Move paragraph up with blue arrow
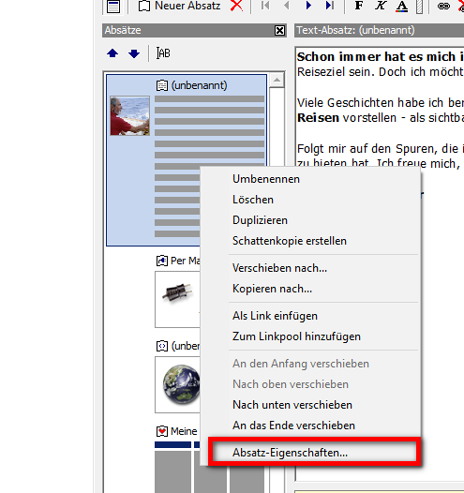Viewport: 464px width, 493px height. (x=112, y=53)
